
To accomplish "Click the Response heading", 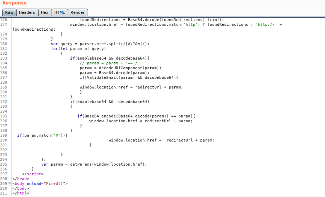I will pyautogui.click(x=15, y=3).
